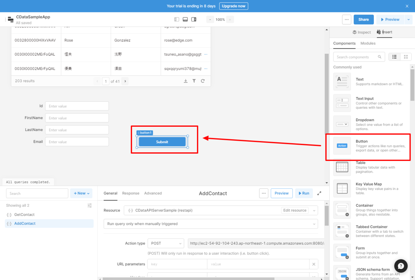Click the Upgrade now button

[233, 6]
